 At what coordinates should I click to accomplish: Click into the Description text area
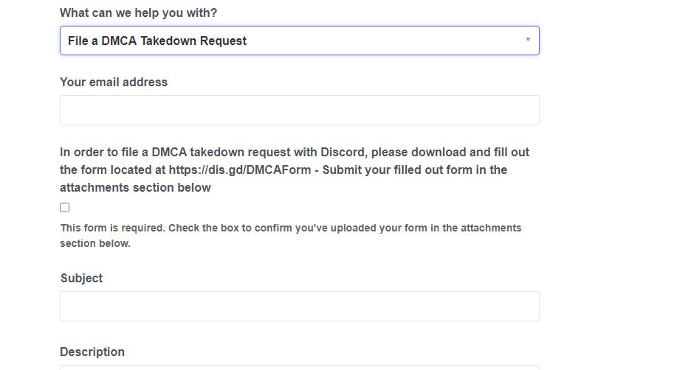(299, 366)
